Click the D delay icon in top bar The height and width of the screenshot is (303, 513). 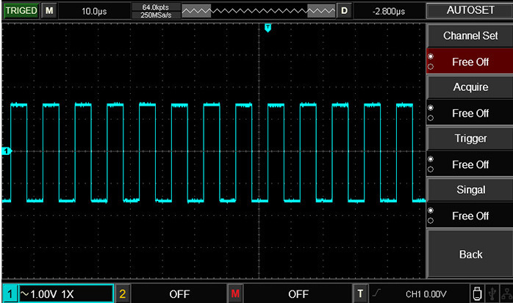[x=344, y=11]
